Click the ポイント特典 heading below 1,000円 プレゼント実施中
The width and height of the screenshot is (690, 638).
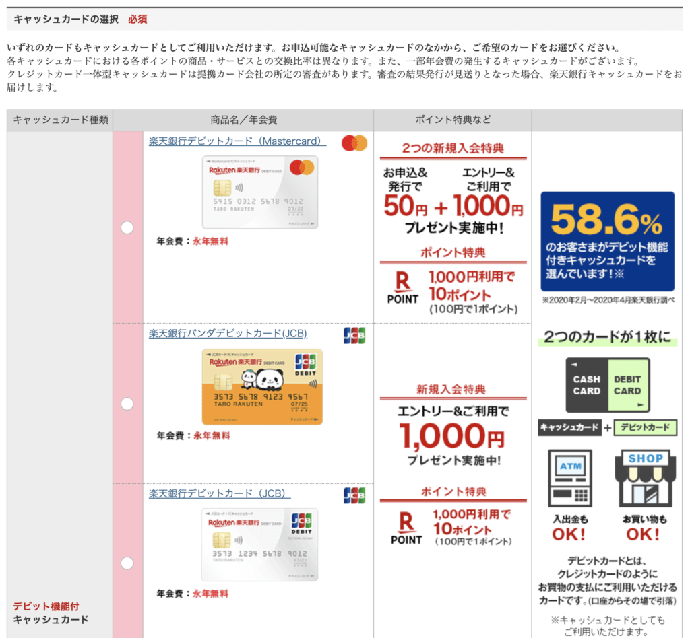(x=453, y=491)
